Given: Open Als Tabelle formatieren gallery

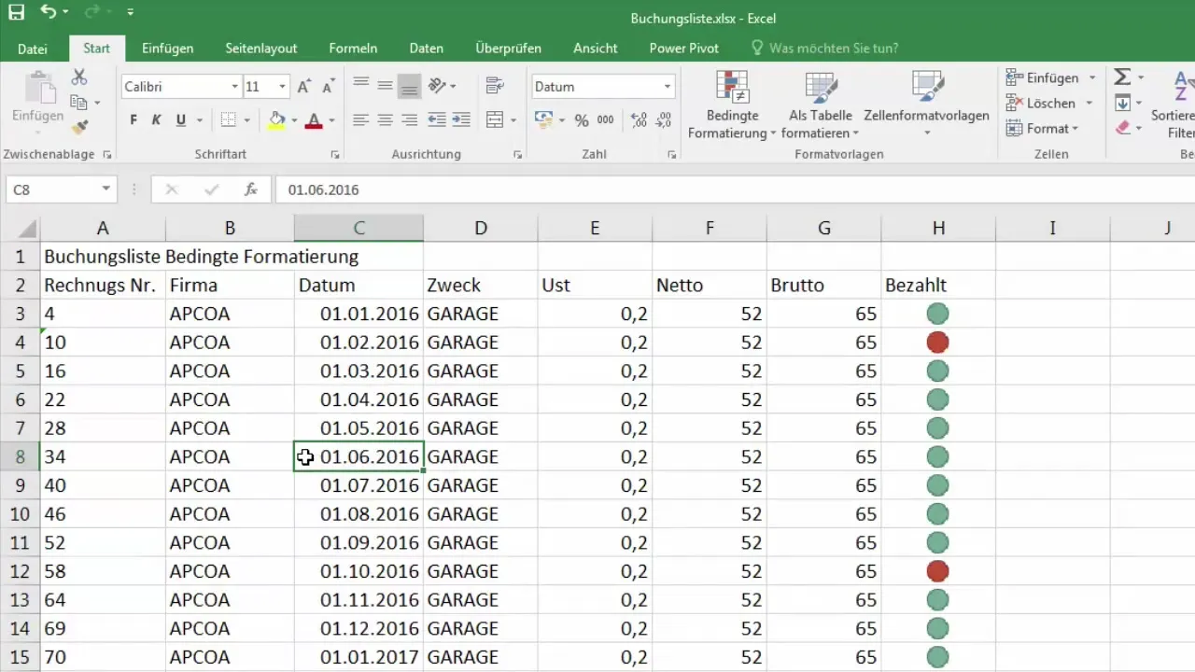Looking at the screenshot, I should 821,105.
